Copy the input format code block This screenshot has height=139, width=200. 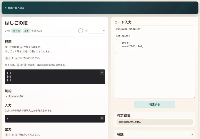(x=102, y=118)
